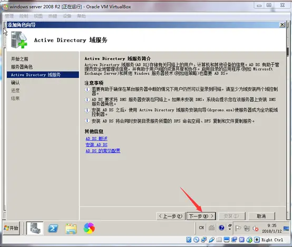This screenshot has height=247, width=292.
Task: Click info icon beside dcpromo.exe note
Action: click(87, 110)
